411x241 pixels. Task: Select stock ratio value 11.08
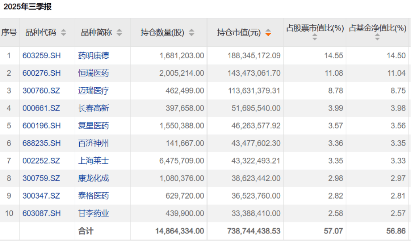(x=334, y=73)
